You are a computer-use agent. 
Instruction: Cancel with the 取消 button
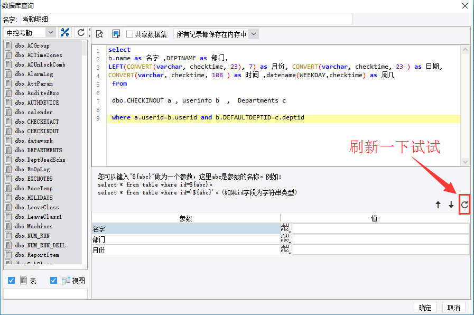(x=454, y=308)
